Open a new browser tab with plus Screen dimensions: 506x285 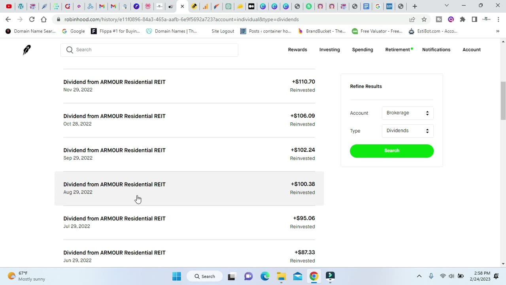coord(415,6)
